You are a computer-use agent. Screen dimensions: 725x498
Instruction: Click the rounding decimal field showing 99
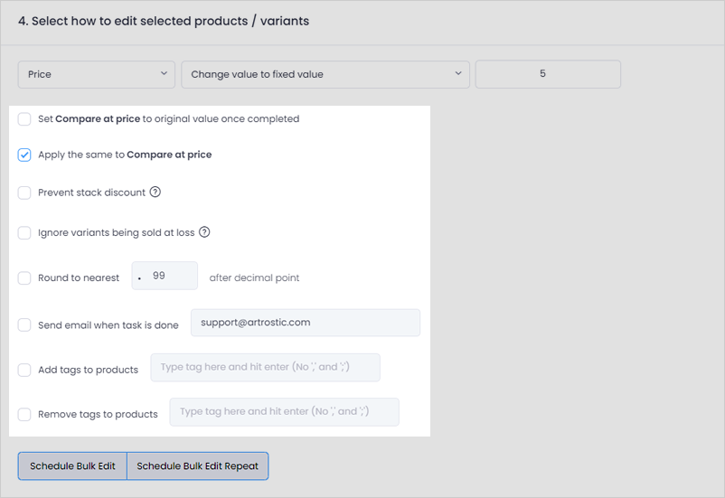click(165, 276)
